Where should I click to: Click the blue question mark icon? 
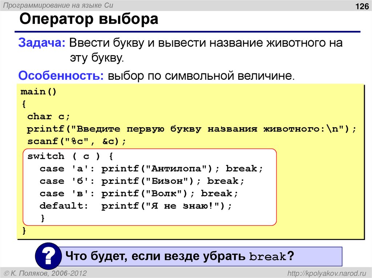point(49,256)
